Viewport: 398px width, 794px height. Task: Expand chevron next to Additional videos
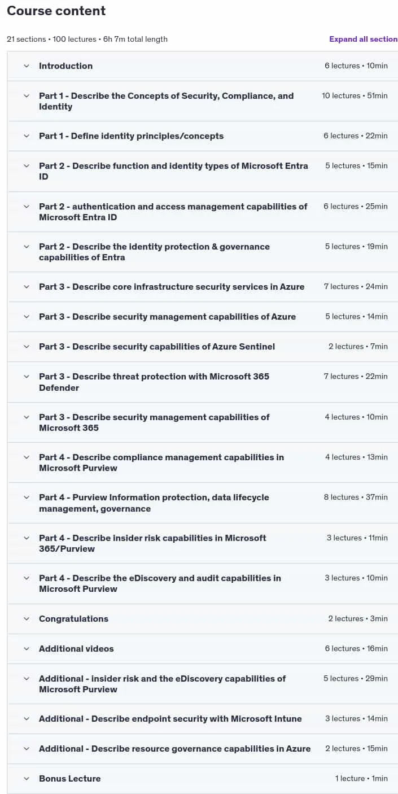tap(27, 649)
